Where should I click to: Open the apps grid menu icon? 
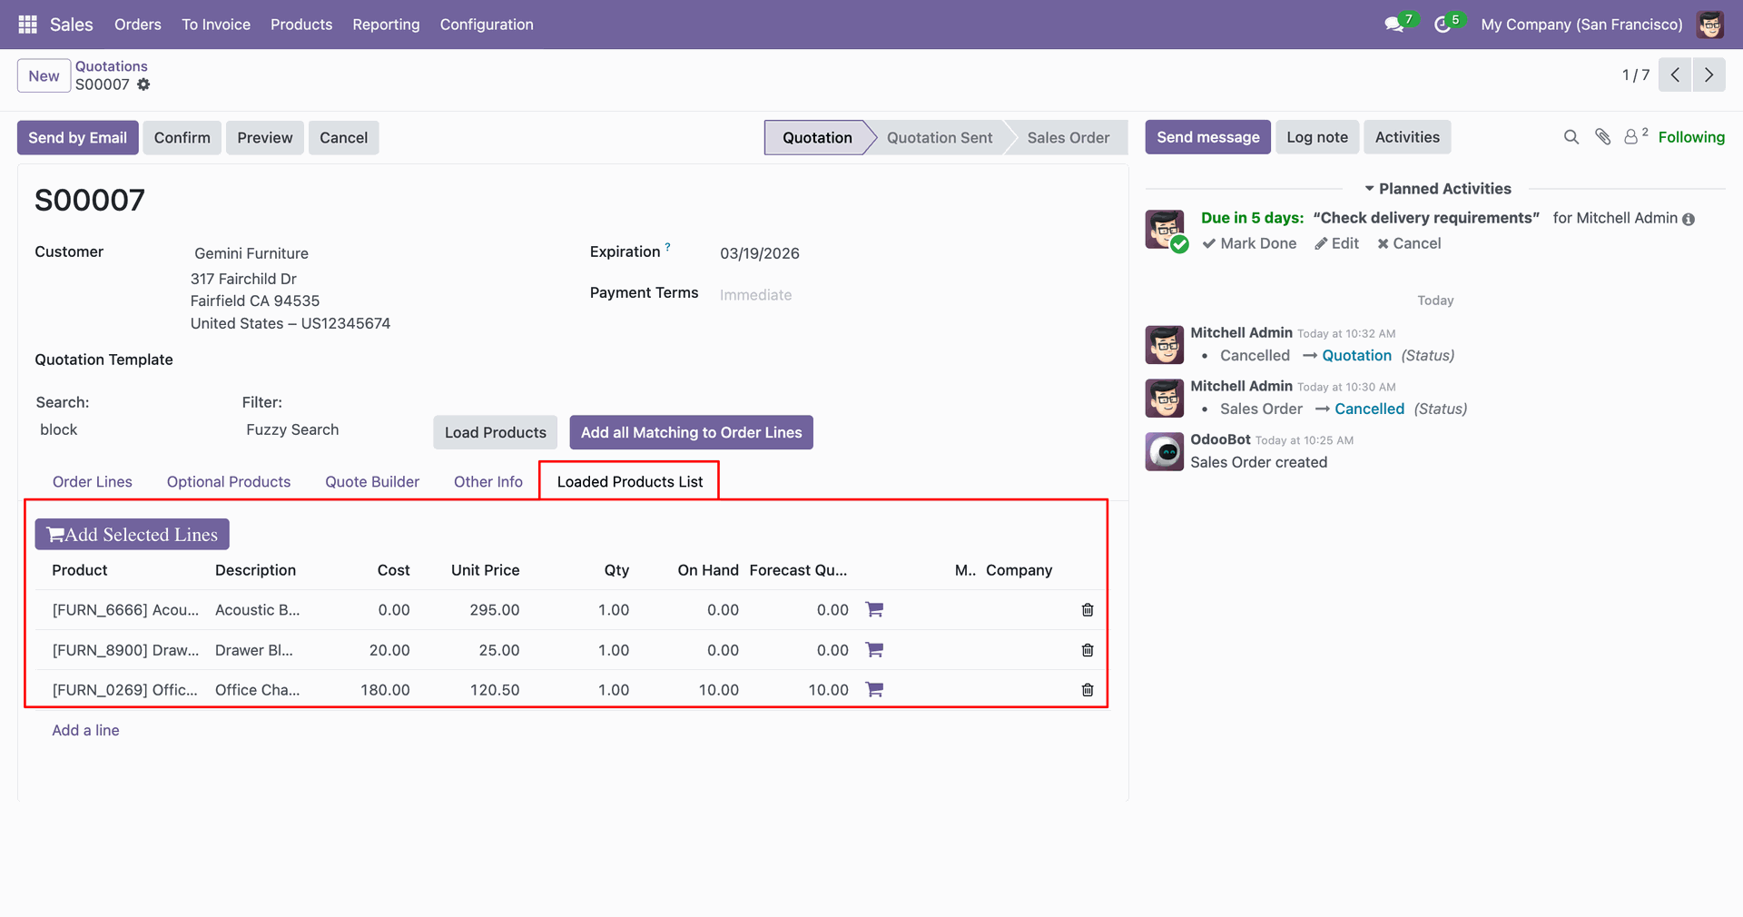coord(27,25)
